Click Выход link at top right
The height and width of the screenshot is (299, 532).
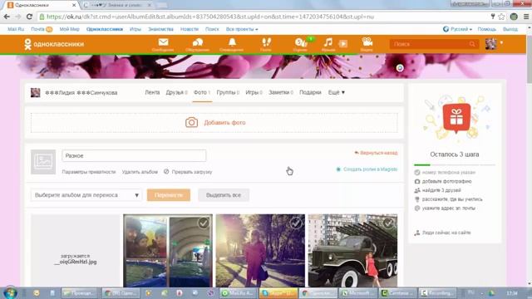coord(510,29)
